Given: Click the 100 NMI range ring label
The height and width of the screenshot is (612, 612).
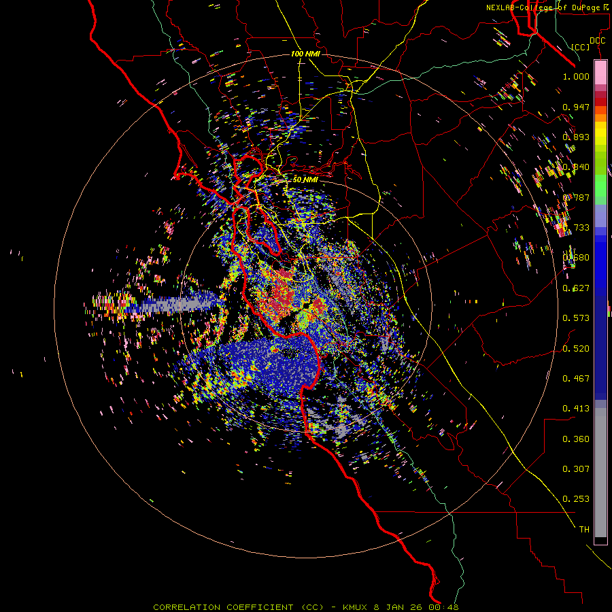Looking at the screenshot, I should pos(305,54).
